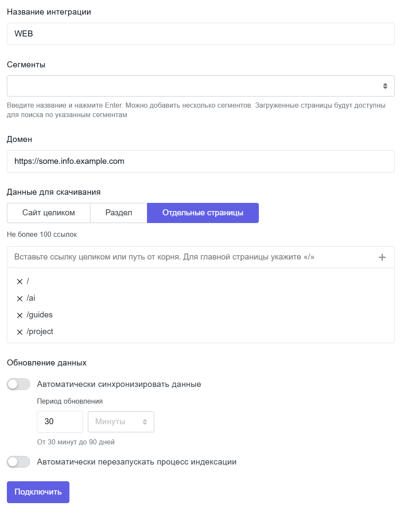This screenshot has height=513, width=402.
Task: Remove the /ai link entry
Action: click(19, 299)
